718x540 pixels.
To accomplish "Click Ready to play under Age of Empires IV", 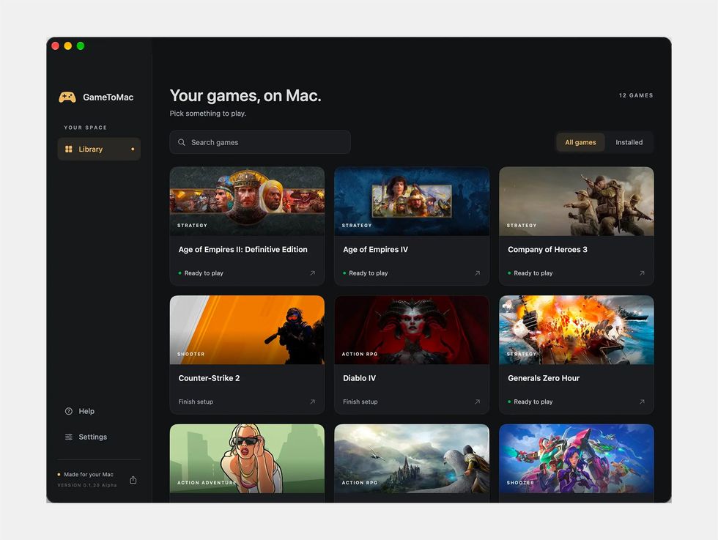I will (x=368, y=273).
